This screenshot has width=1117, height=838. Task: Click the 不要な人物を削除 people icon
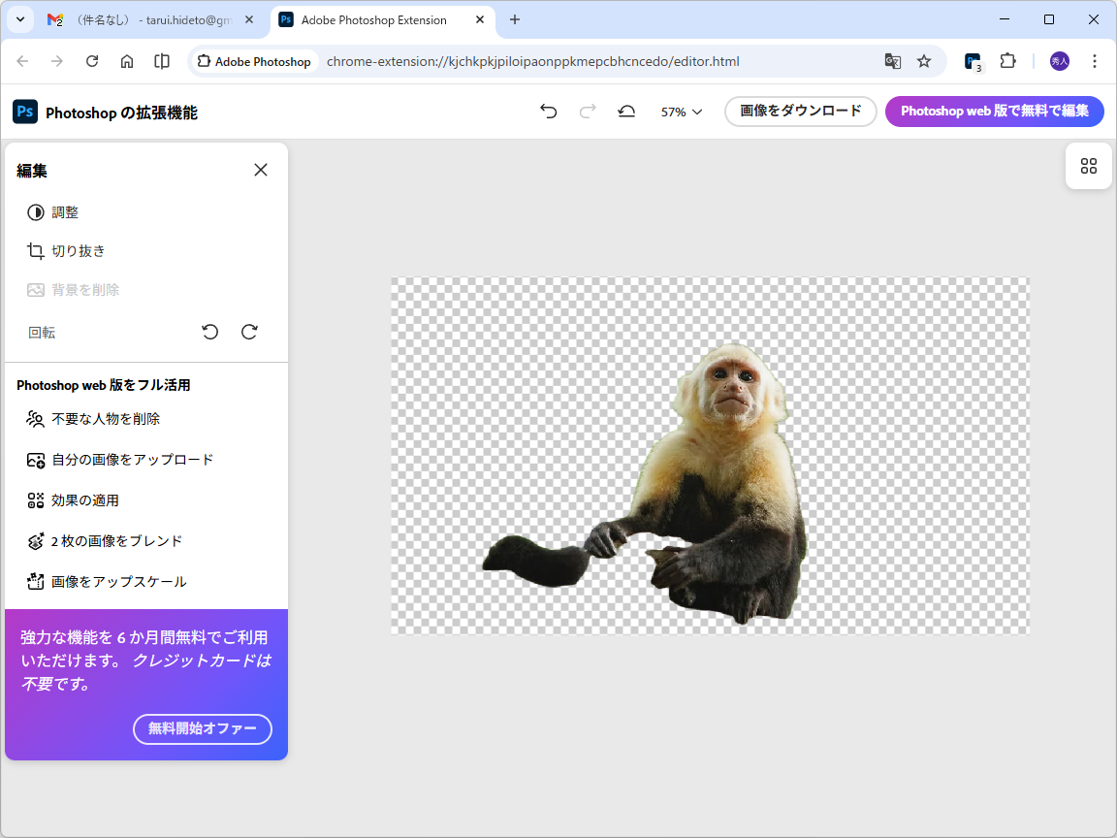[36, 419]
